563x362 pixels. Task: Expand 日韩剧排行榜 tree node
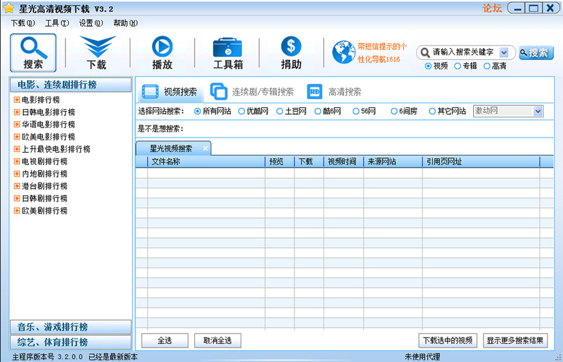coord(17,198)
